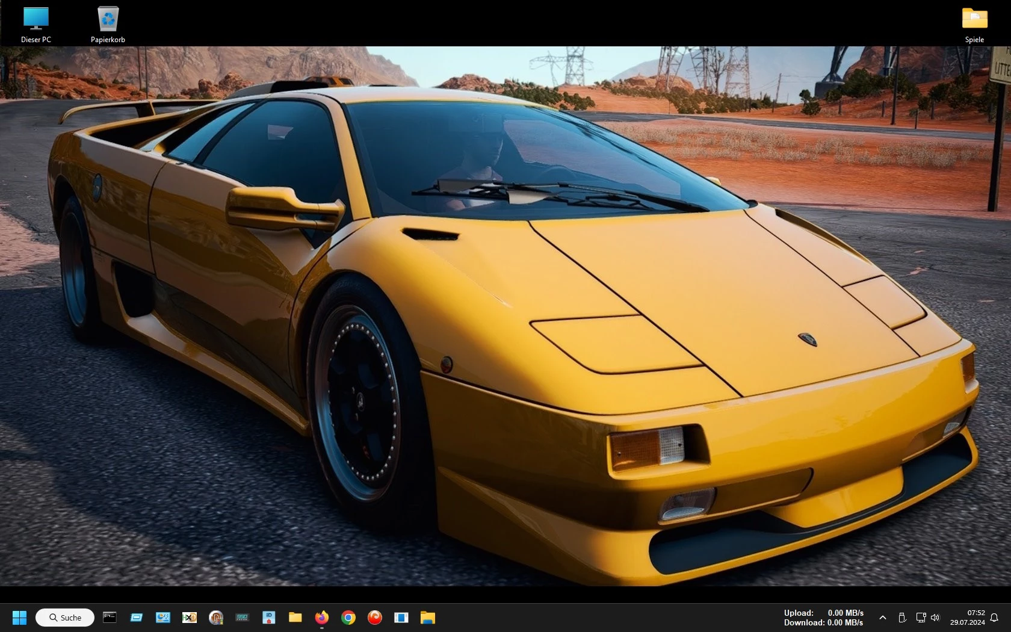Open the Dieser PC desktop icon
The height and width of the screenshot is (632, 1011).
pos(36,24)
